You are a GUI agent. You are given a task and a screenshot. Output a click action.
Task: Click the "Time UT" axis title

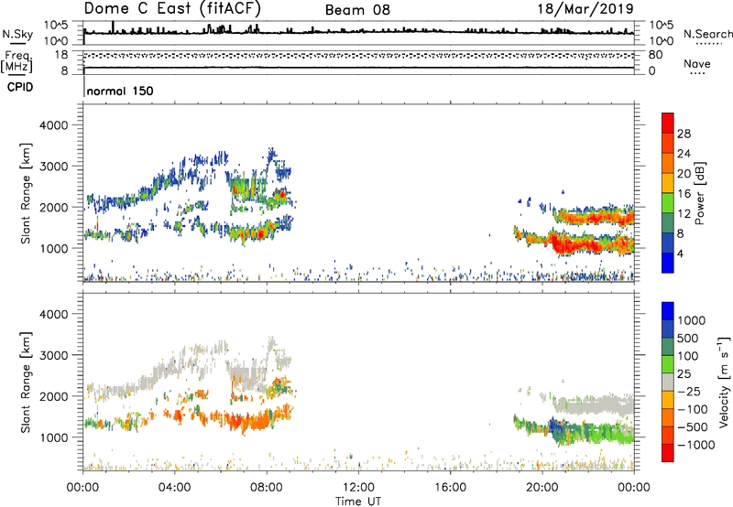point(358,502)
